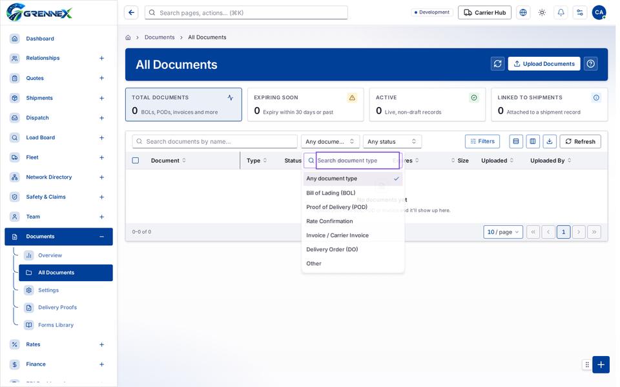Image resolution: width=620 pixels, height=387 pixels.
Task: Switch to list view layout icon
Action: 515,141
